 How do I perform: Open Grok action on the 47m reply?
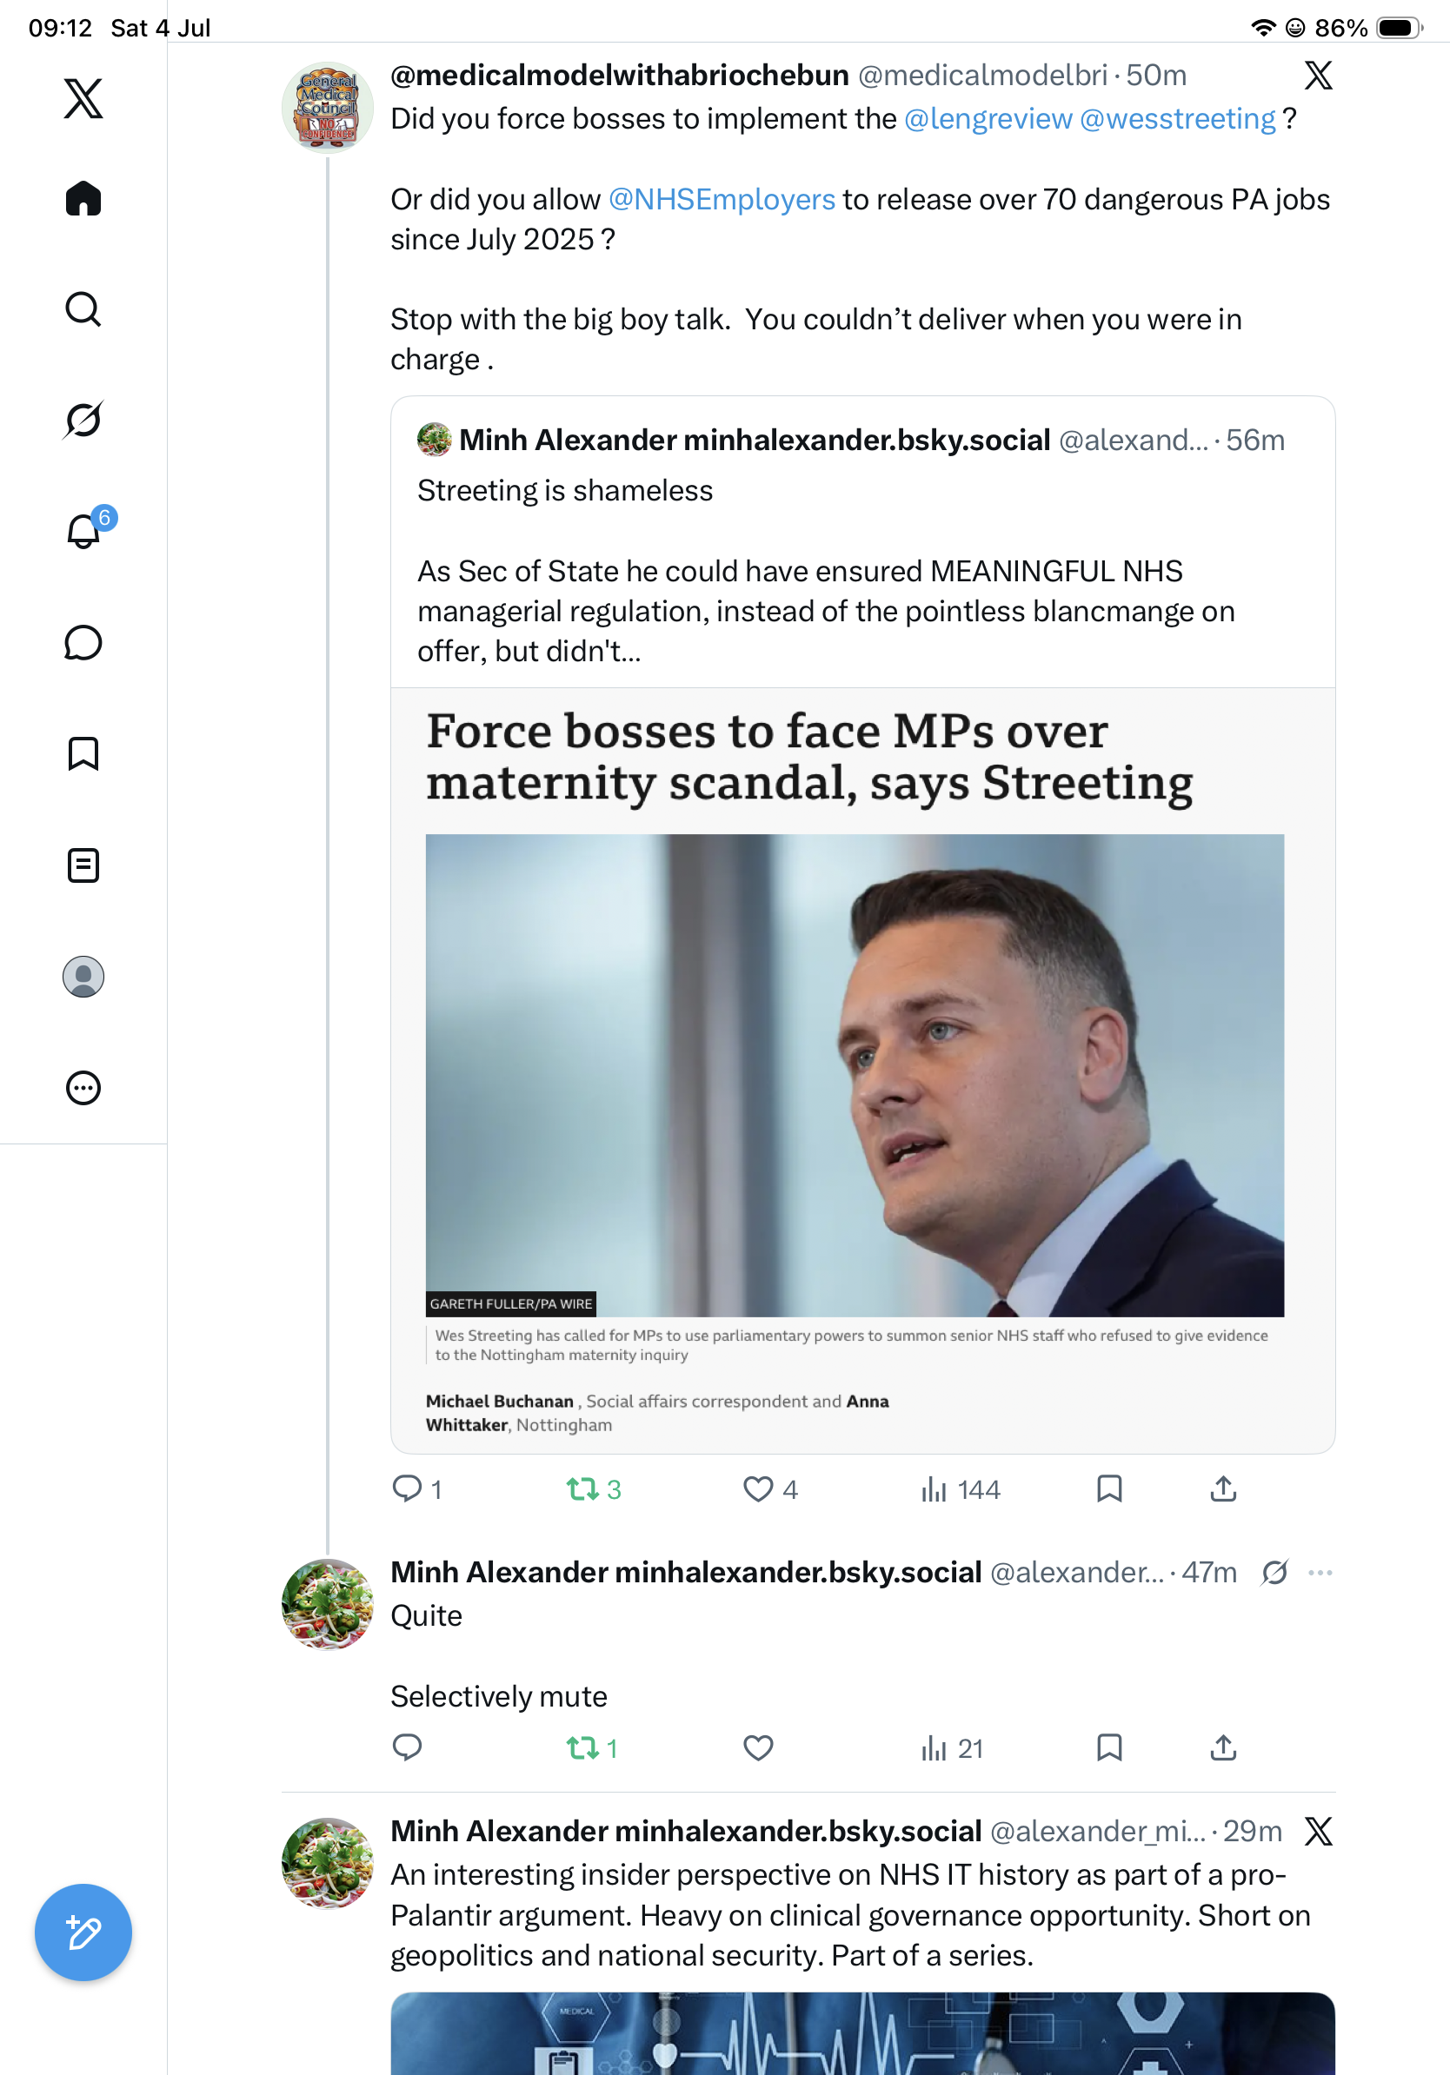click(x=1274, y=1573)
